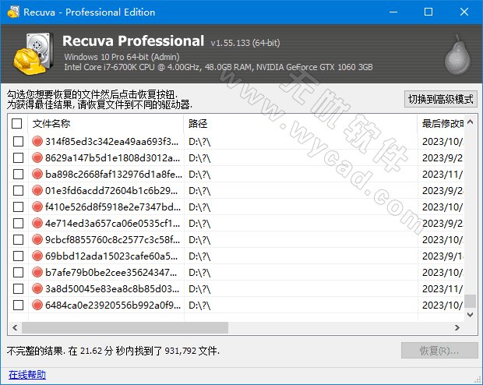
Task: Click the date cell in the 69bbd12a row
Action: pyautogui.click(x=442, y=256)
